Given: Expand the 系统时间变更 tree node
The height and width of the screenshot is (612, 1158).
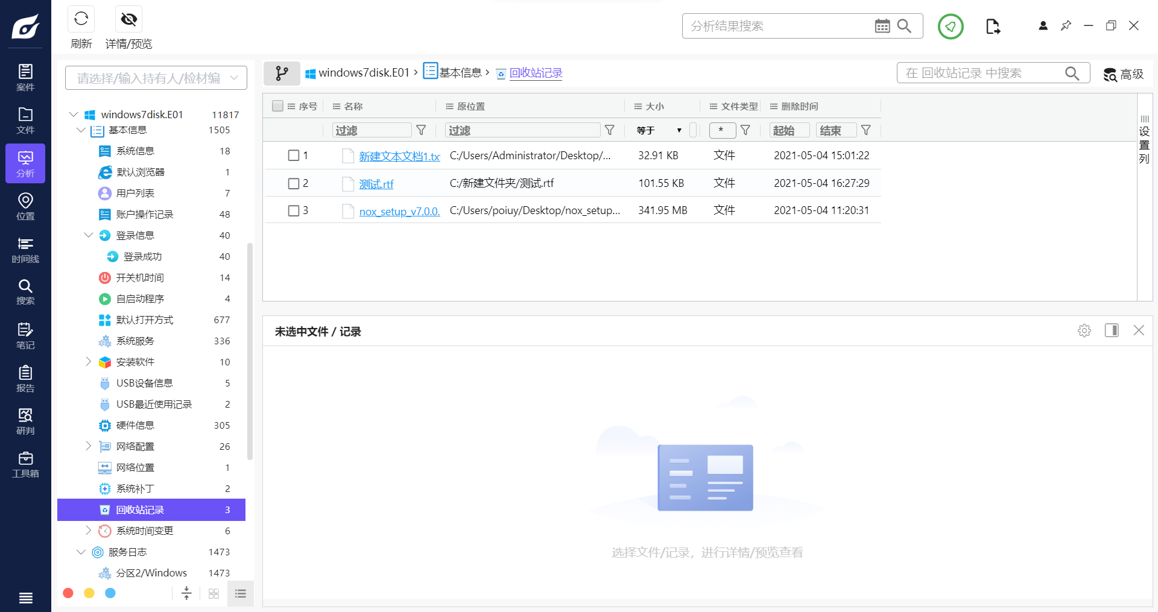Looking at the screenshot, I should 88,531.
